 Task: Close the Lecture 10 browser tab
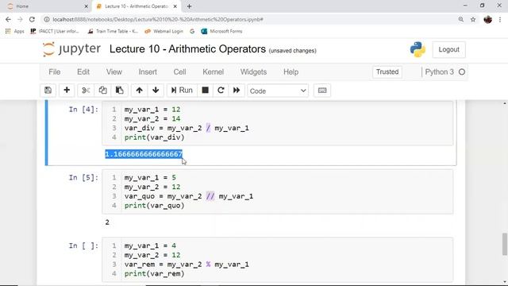pyautogui.click(x=175, y=6)
